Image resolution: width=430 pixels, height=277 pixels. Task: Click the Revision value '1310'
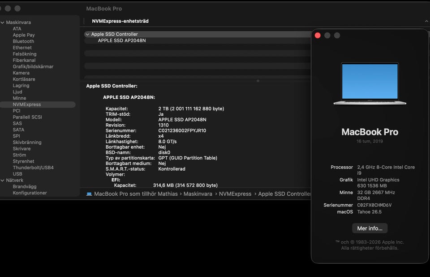click(x=163, y=125)
